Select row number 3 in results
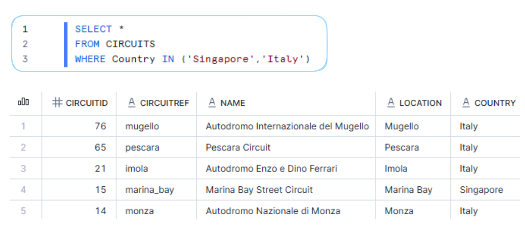The image size is (525, 228). pos(23,168)
